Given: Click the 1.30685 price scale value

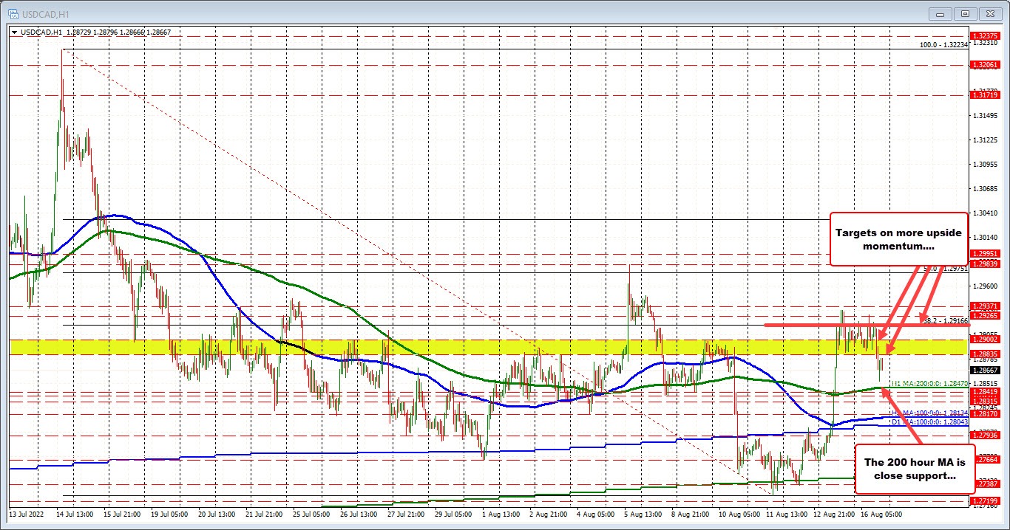Looking at the screenshot, I should tap(986, 188).
